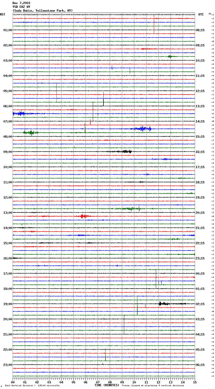Click minute "15" tick label on bottom axis
Viewport: 215px width, 389px height.
[195, 382]
